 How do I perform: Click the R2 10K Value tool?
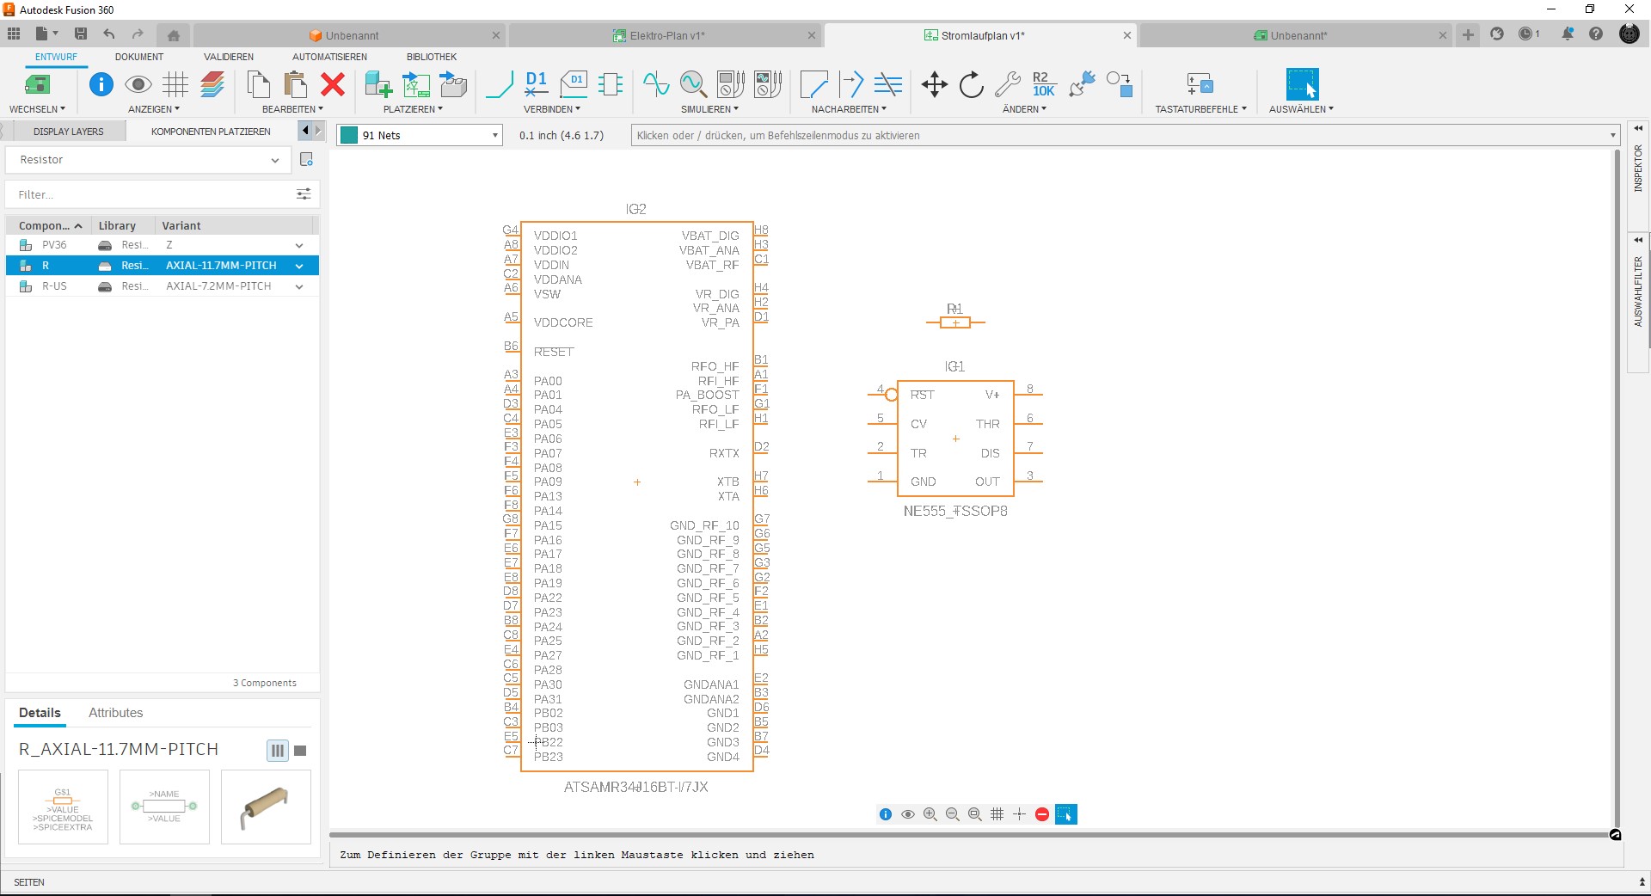(x=1044, y=84)
